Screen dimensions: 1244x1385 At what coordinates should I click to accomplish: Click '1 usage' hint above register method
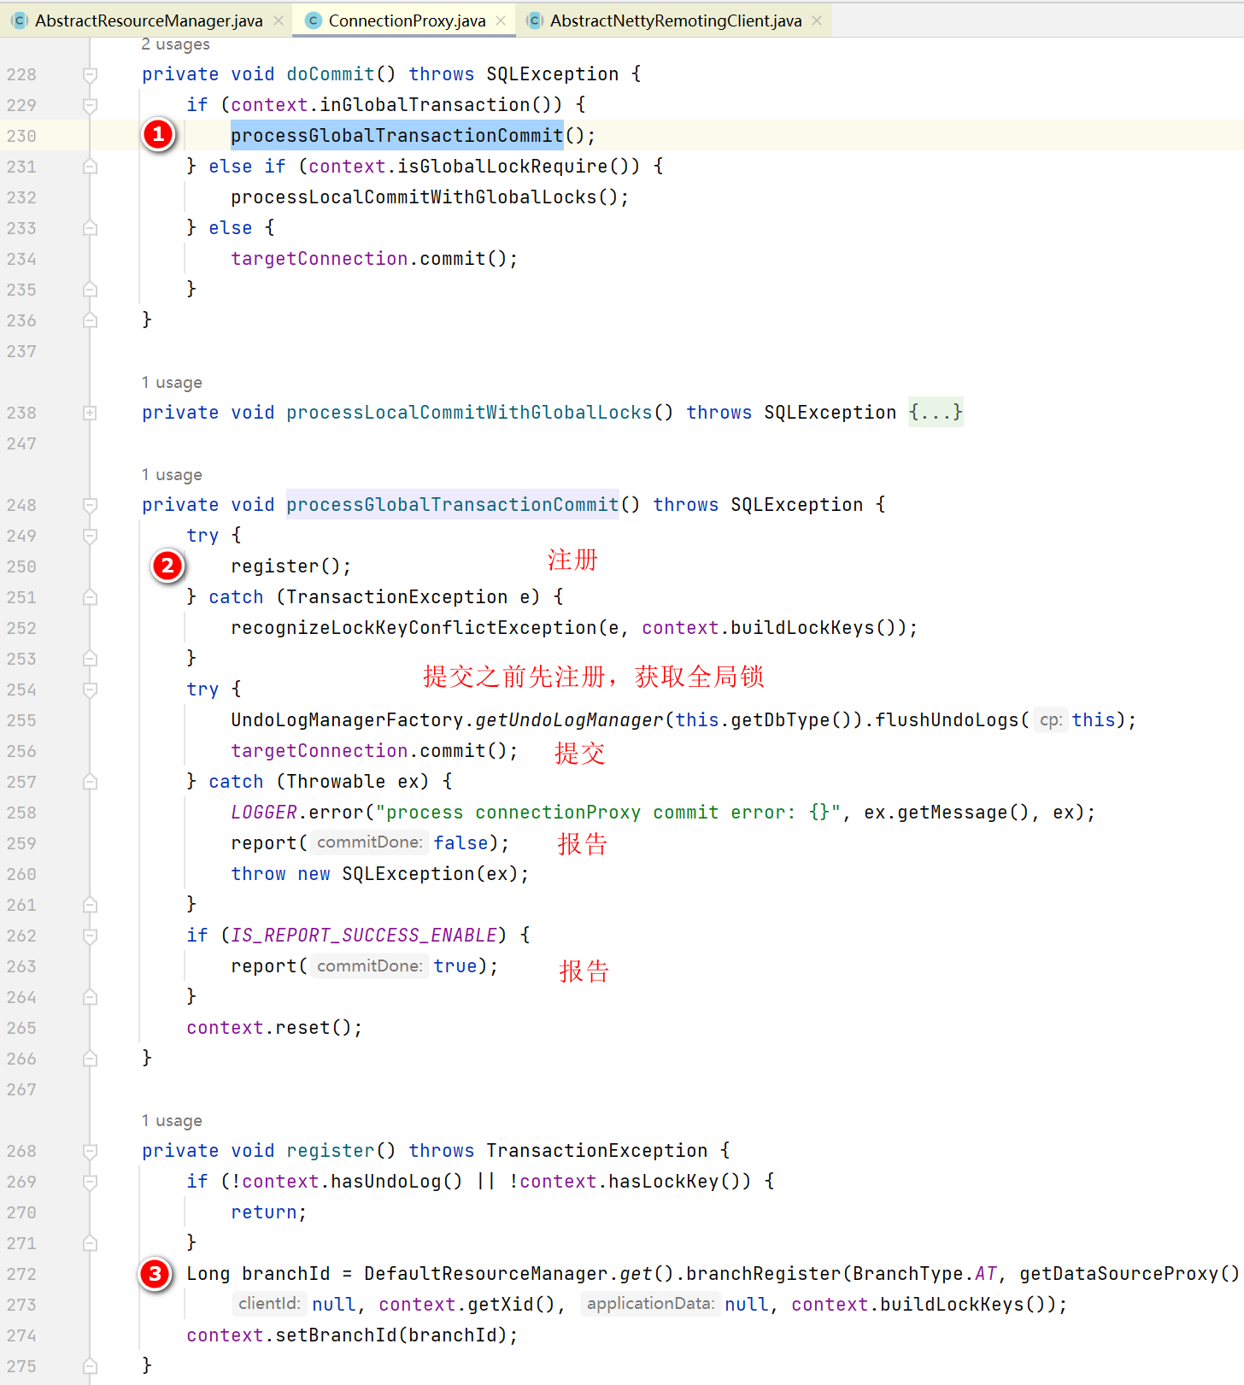pos(172,1121)
